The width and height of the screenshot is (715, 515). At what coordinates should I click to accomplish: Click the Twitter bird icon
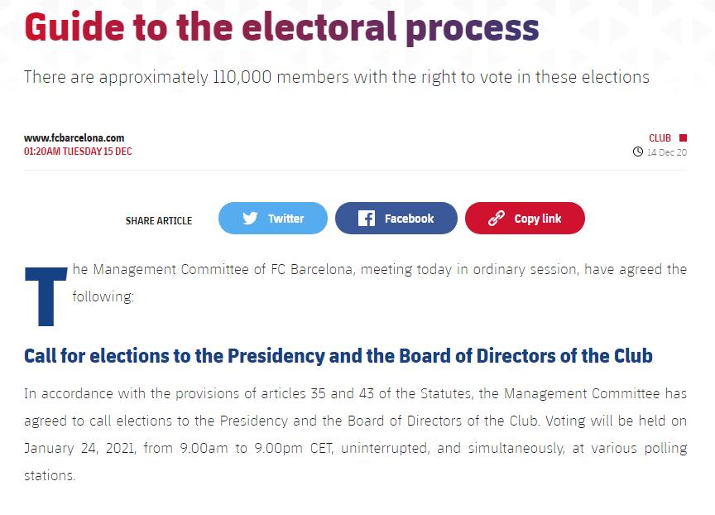[x=250, y=218]
